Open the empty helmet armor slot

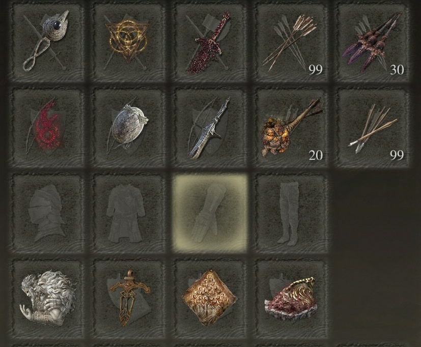[48, 213]
